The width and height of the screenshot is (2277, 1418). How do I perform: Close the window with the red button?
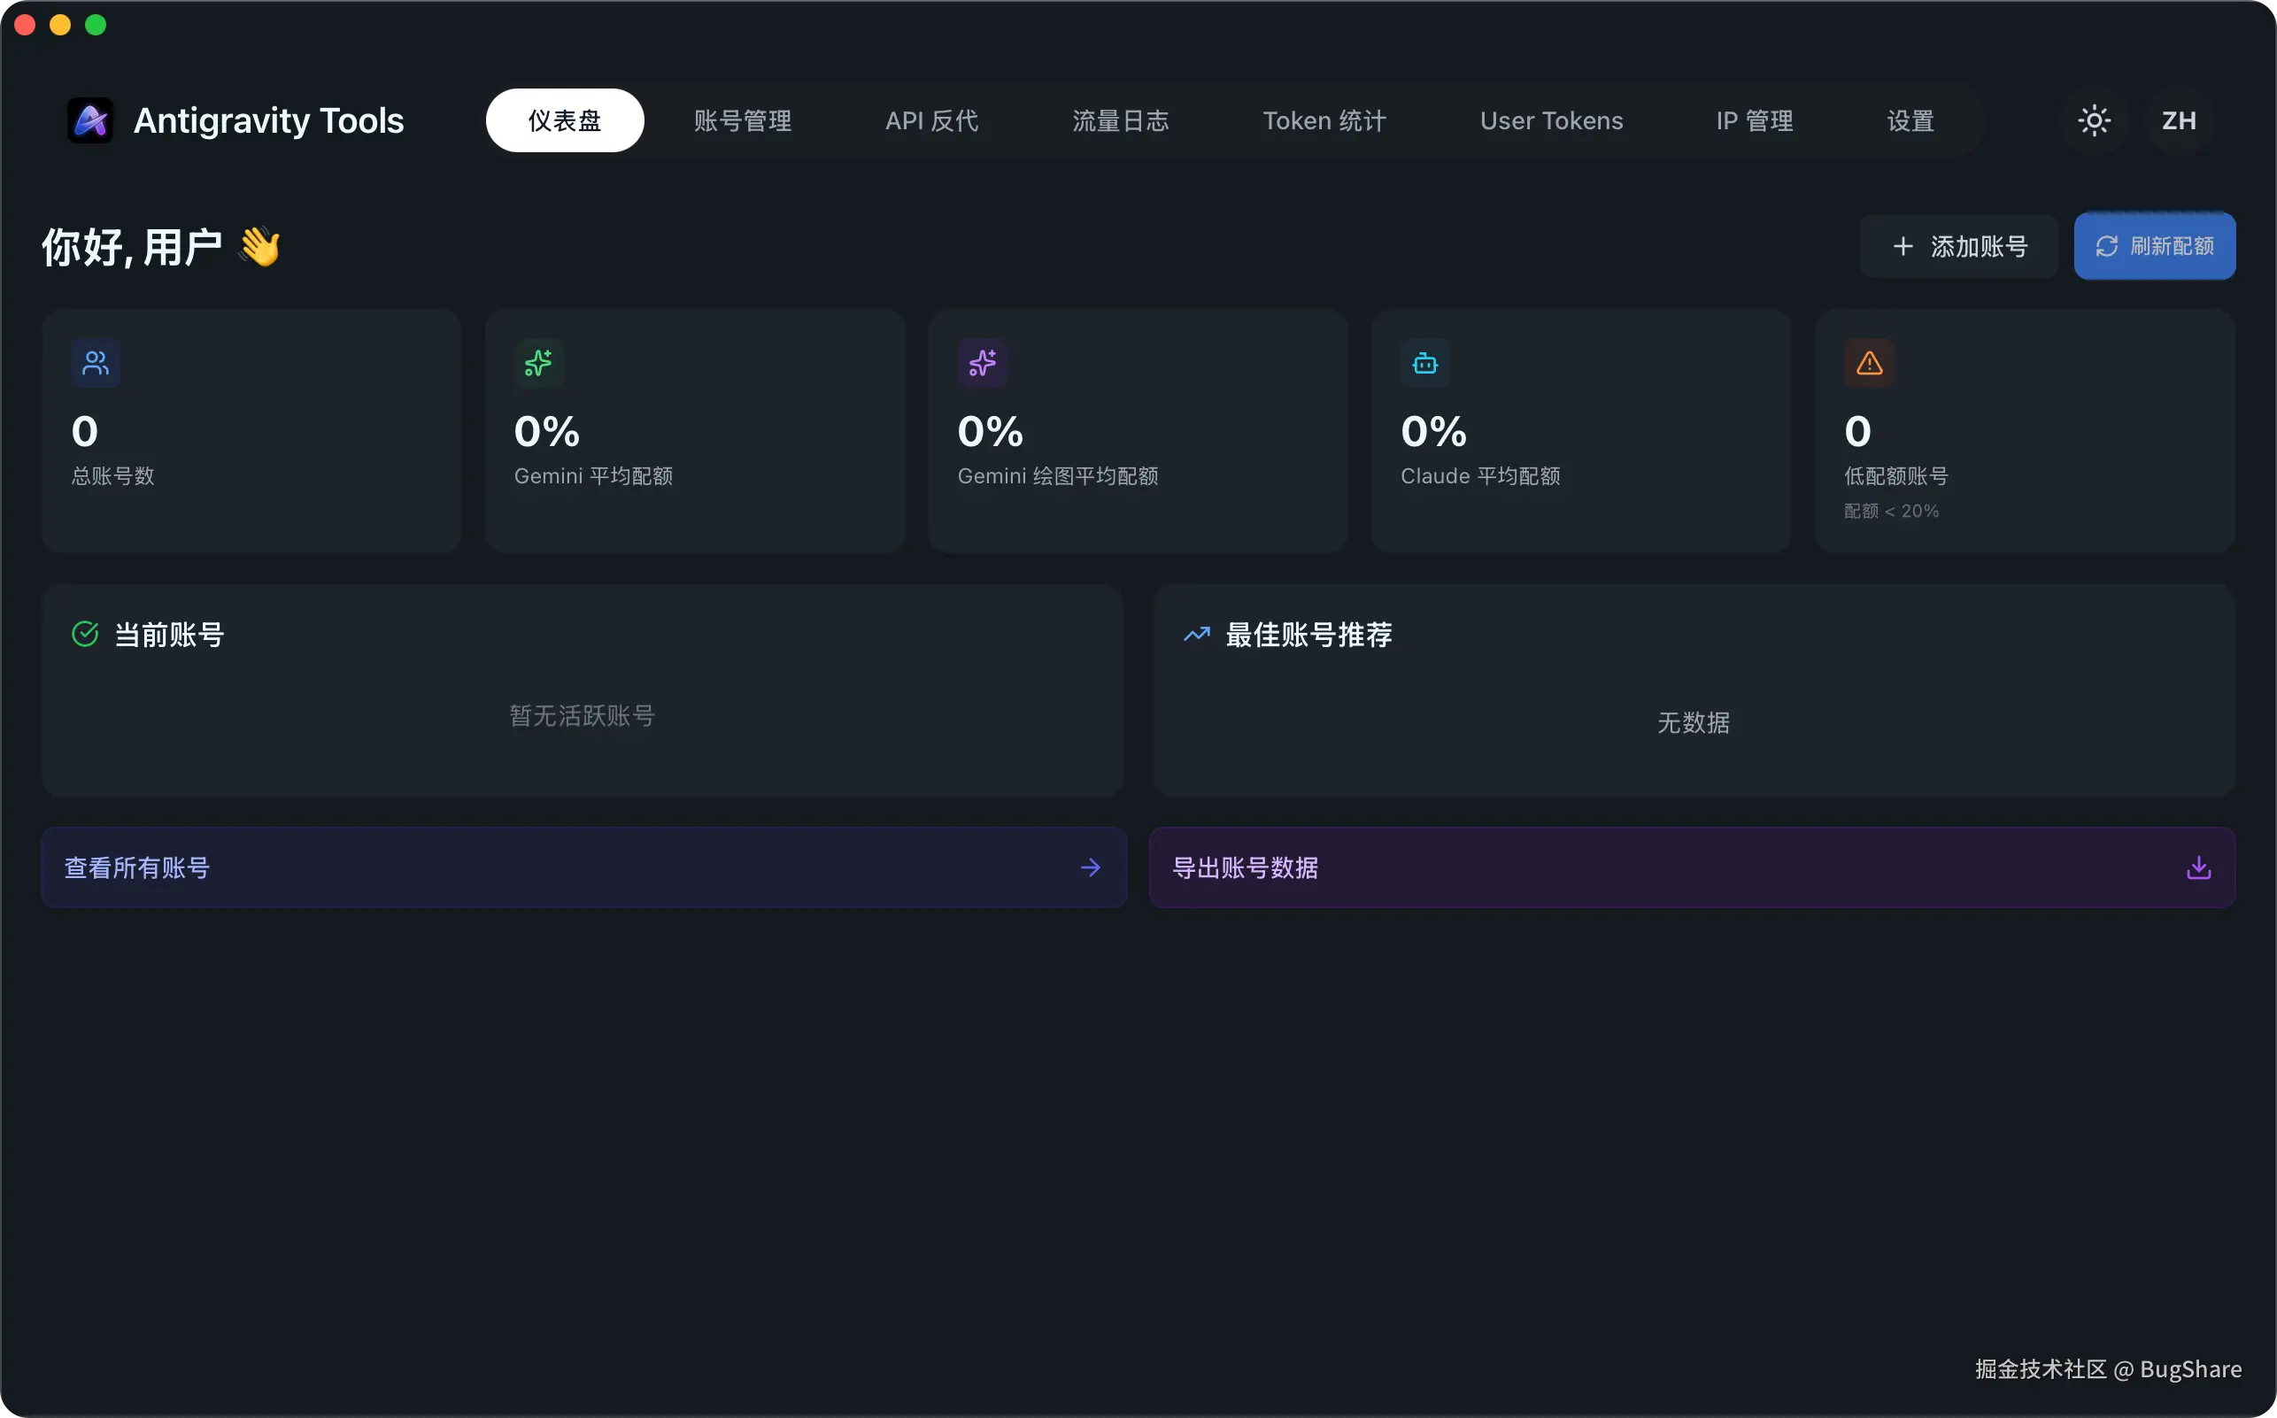click(x=26, y=25)
